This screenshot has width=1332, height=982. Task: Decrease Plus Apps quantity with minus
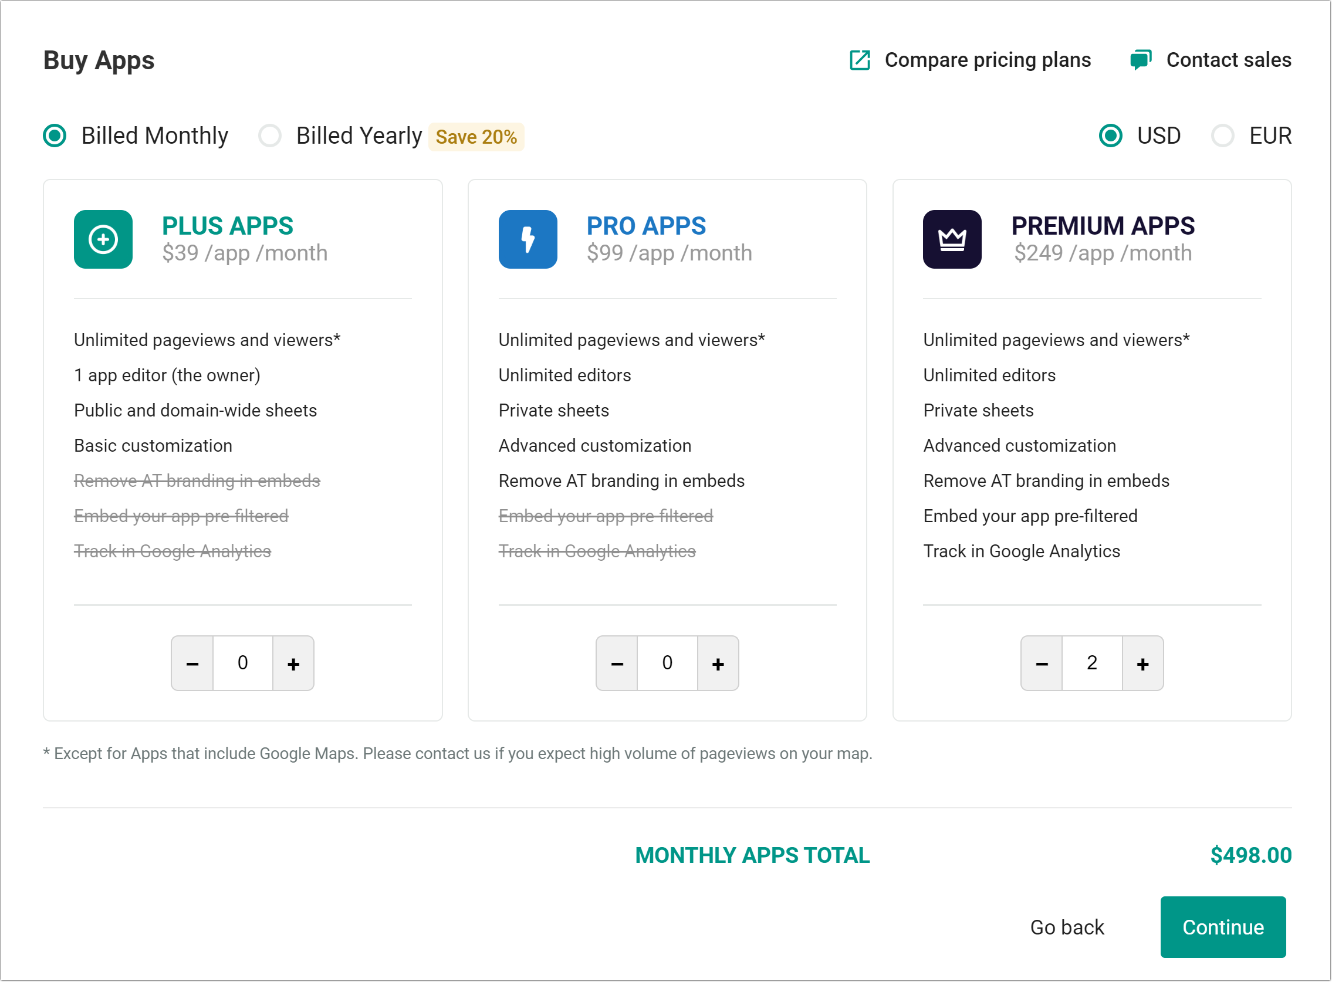(x=192, y=663)
